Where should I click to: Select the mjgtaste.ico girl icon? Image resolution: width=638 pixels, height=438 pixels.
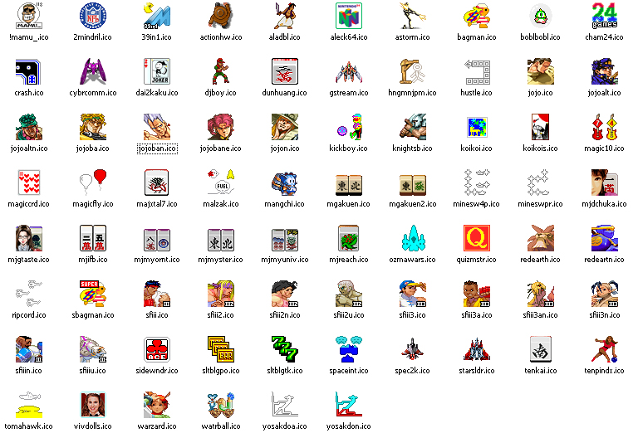click(x=29, y=239)
